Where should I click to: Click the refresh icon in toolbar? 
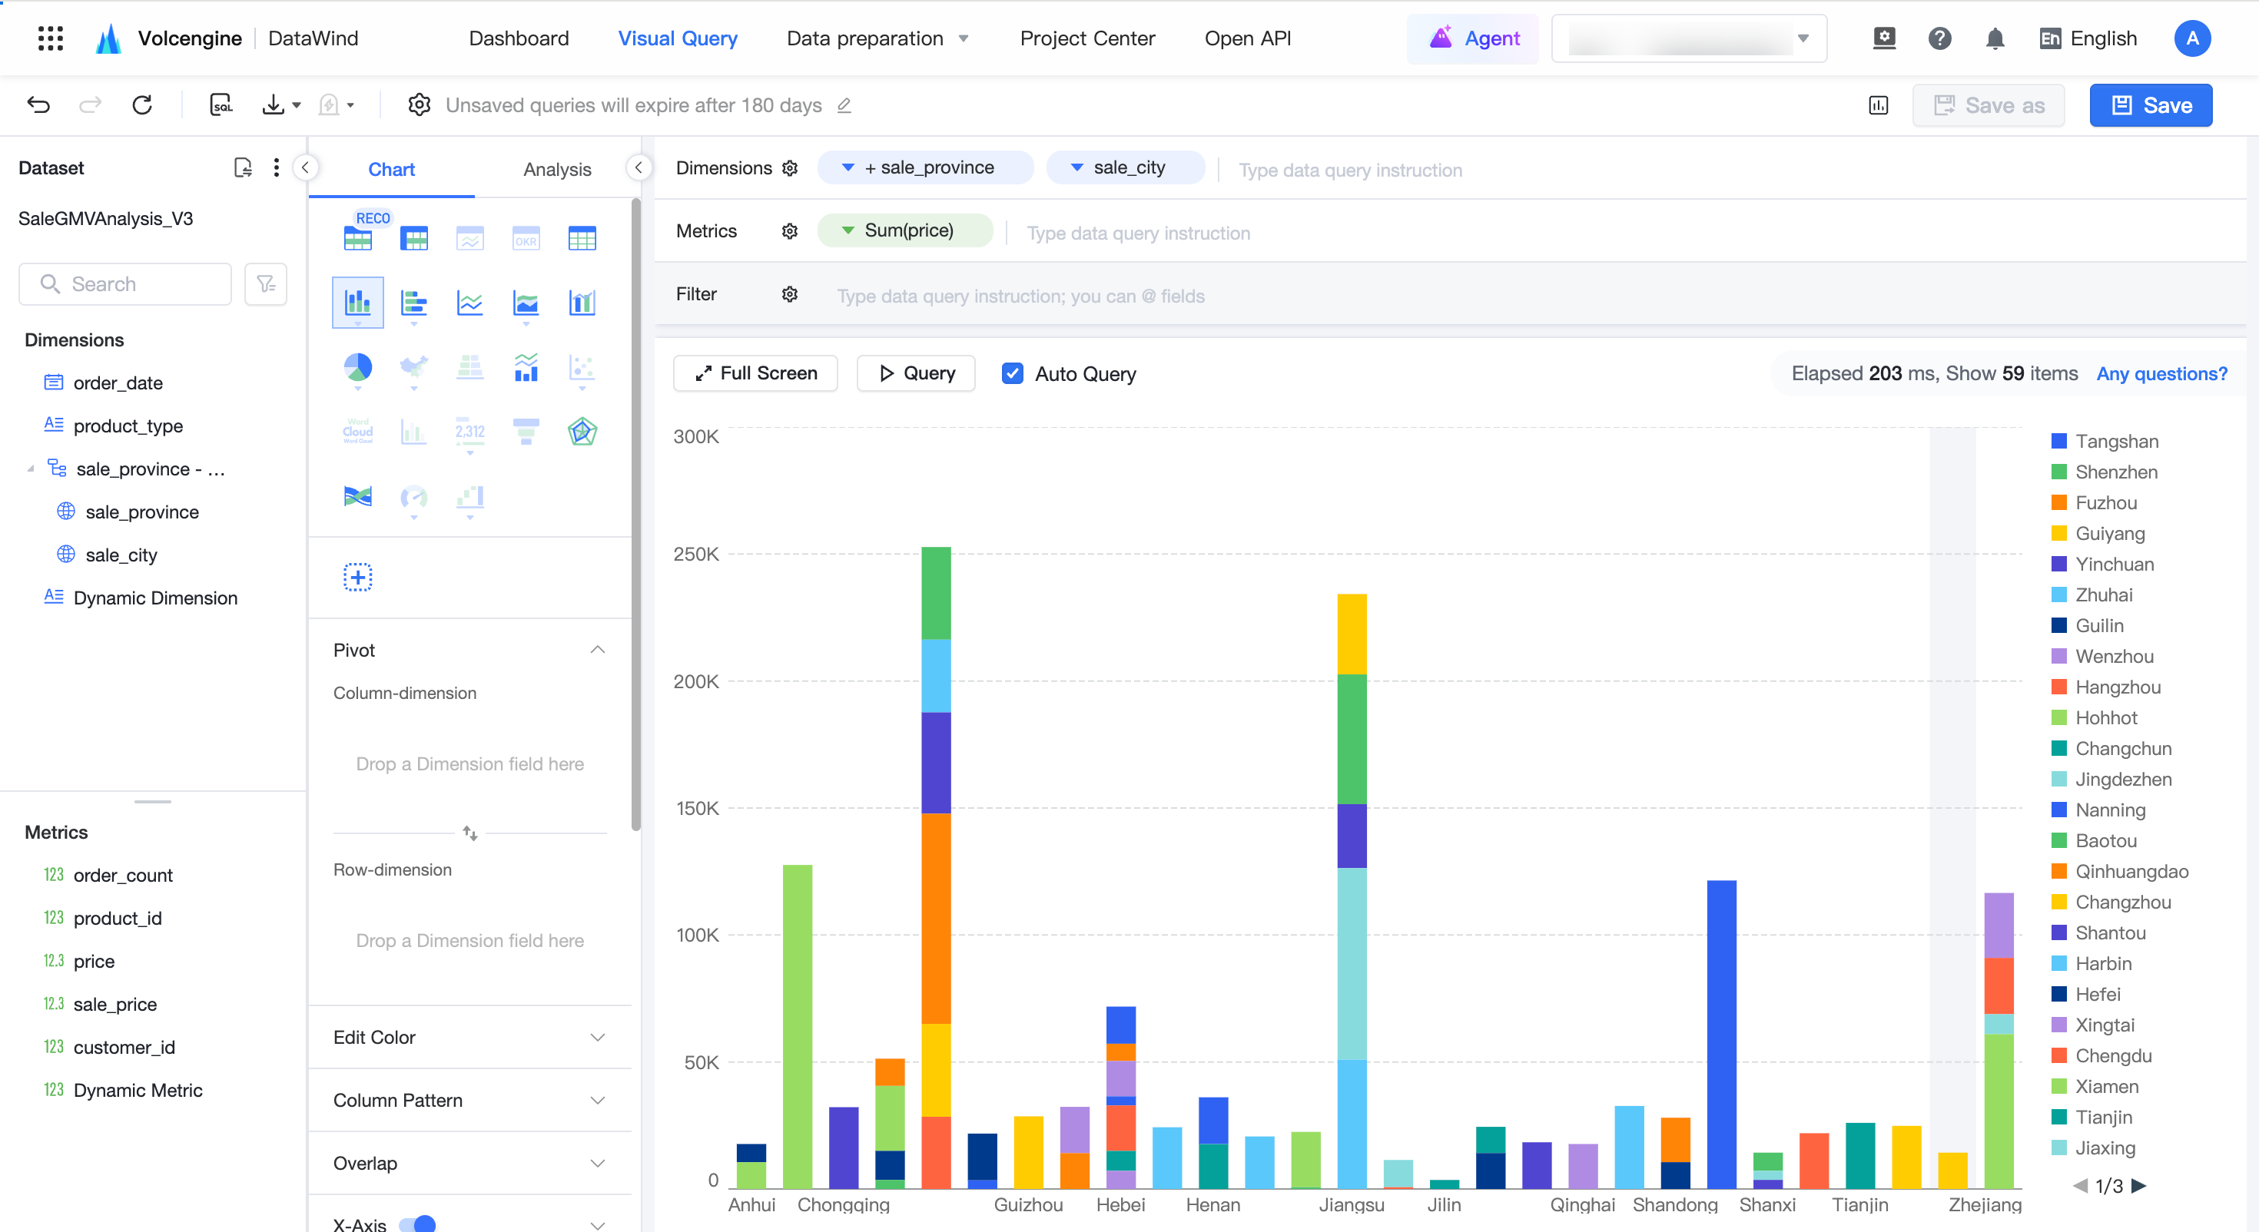(142, 105)
